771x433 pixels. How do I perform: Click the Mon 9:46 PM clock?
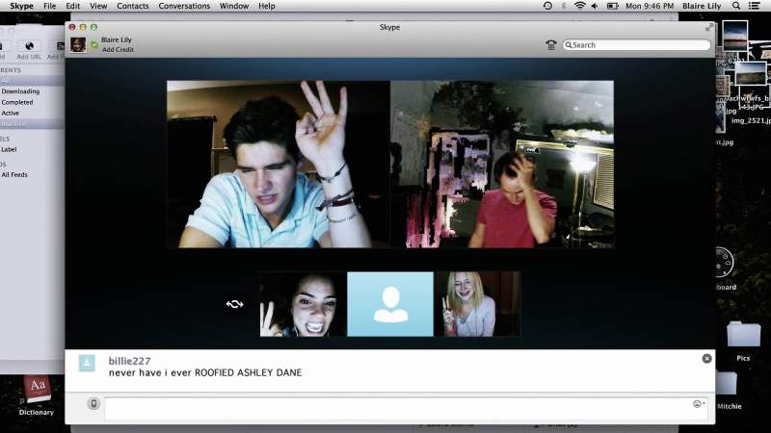(x=650, y=6)
